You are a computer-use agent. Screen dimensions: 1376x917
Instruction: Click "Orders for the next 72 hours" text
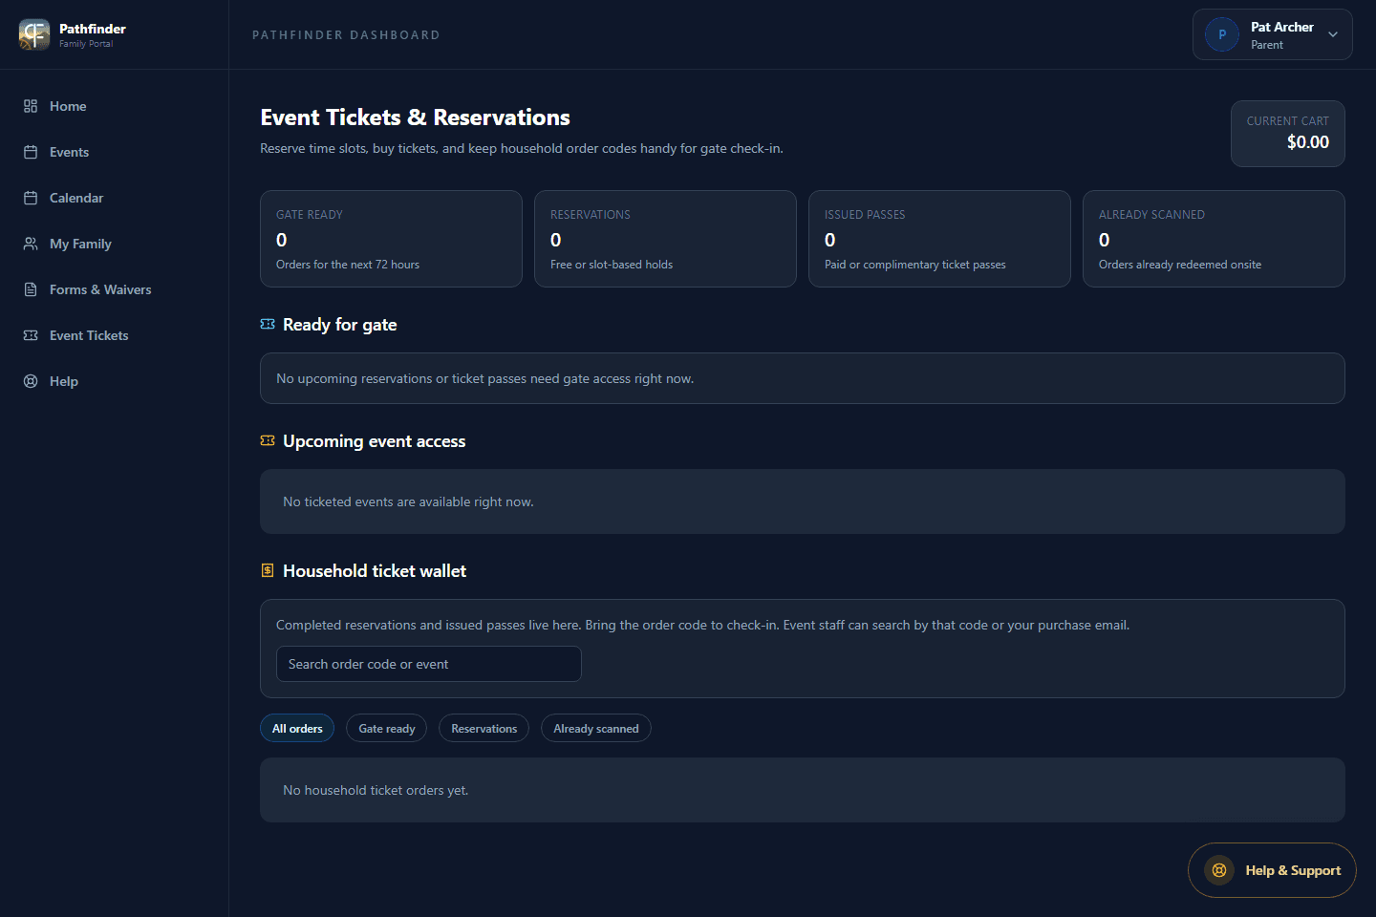pyautogui.click(x=348, y=265)
